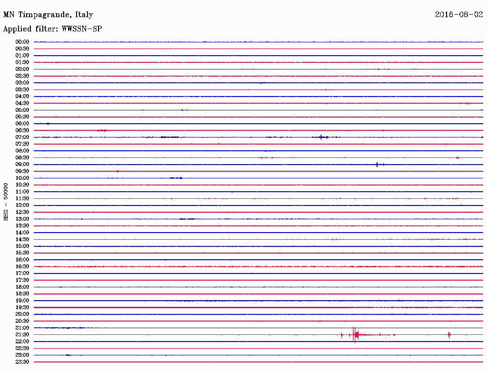Click the HHZ - 50000 axis label
Screen dimensions: 487x371
pyautogui.click(x=6, y=202)
